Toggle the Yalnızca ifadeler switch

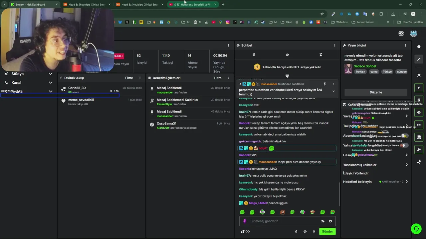404,145
